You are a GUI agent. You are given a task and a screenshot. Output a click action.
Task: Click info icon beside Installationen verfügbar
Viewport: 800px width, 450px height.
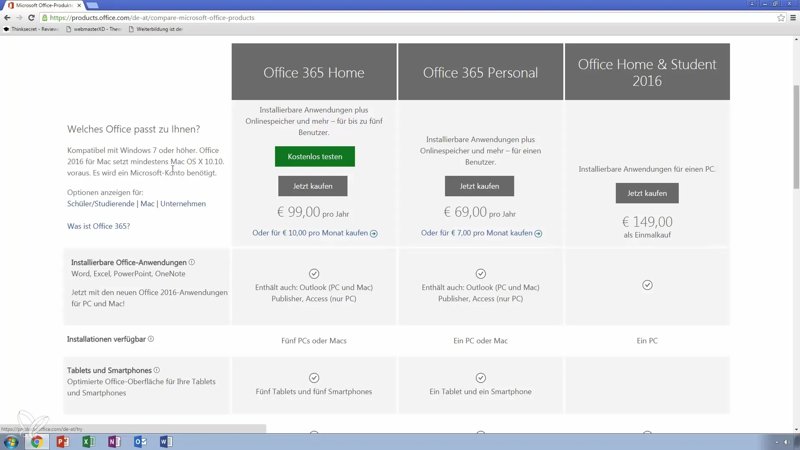151,339
